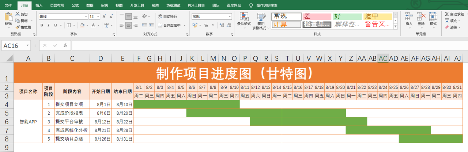Switch to 开发工具 (Developer) tab
The width and height of the screenshot is (468, 152).
pyautogui.click(x=137, y=5)
